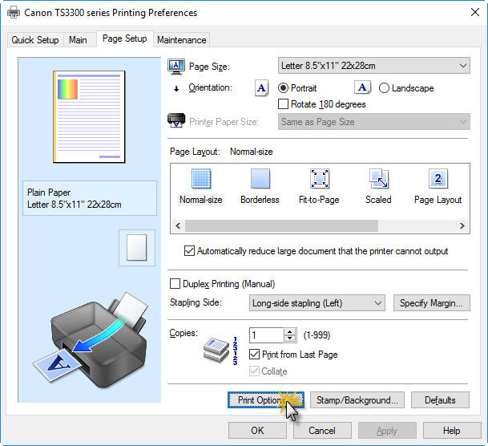Toggle Duplex Printing (Manual) checkbox
The width and height of the screenshot is (488, 446).
coord(175,284)
